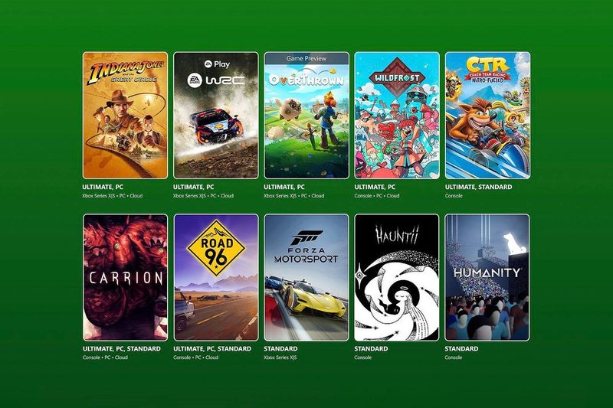613x408 pixels.
Task: Open the Forza Motorsport cover art
Action: [306, 277]
